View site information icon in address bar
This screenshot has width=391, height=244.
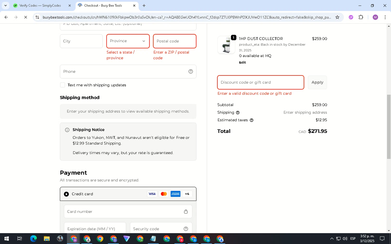click(x=37, y=17)
